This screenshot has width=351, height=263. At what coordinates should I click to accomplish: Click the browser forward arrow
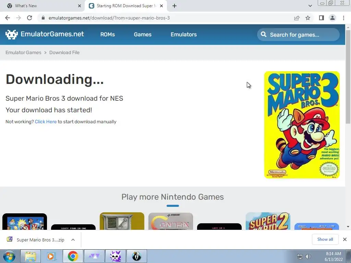19,18
